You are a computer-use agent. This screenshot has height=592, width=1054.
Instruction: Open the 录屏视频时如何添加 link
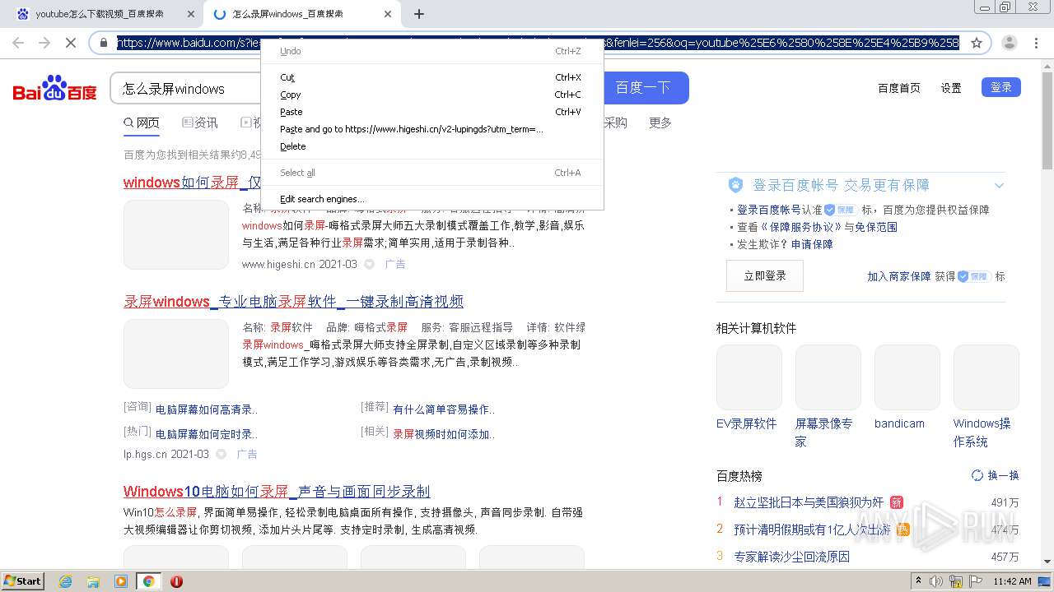[444, 434]
